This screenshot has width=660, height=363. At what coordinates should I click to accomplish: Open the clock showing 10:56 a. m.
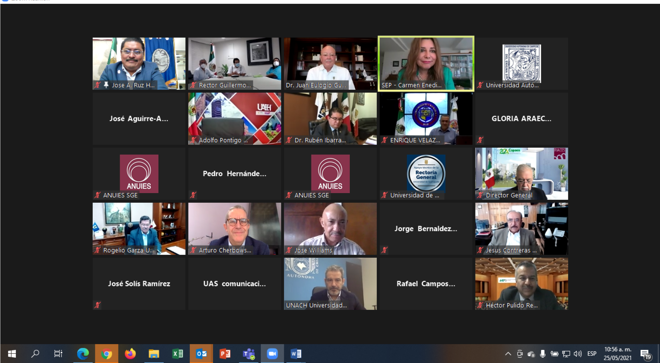(618, 354)
